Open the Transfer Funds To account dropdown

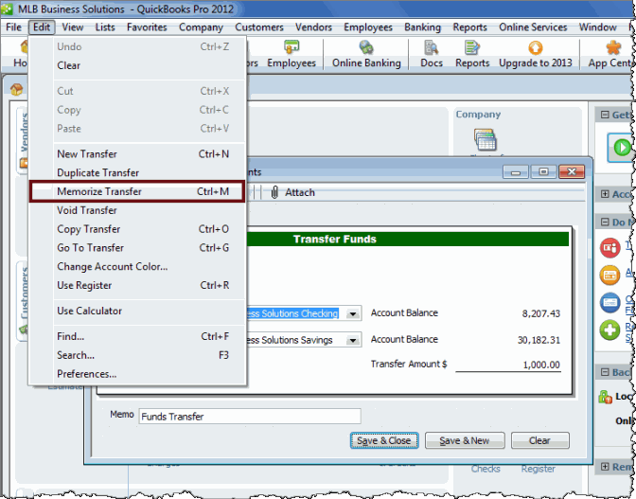[353, 340]
